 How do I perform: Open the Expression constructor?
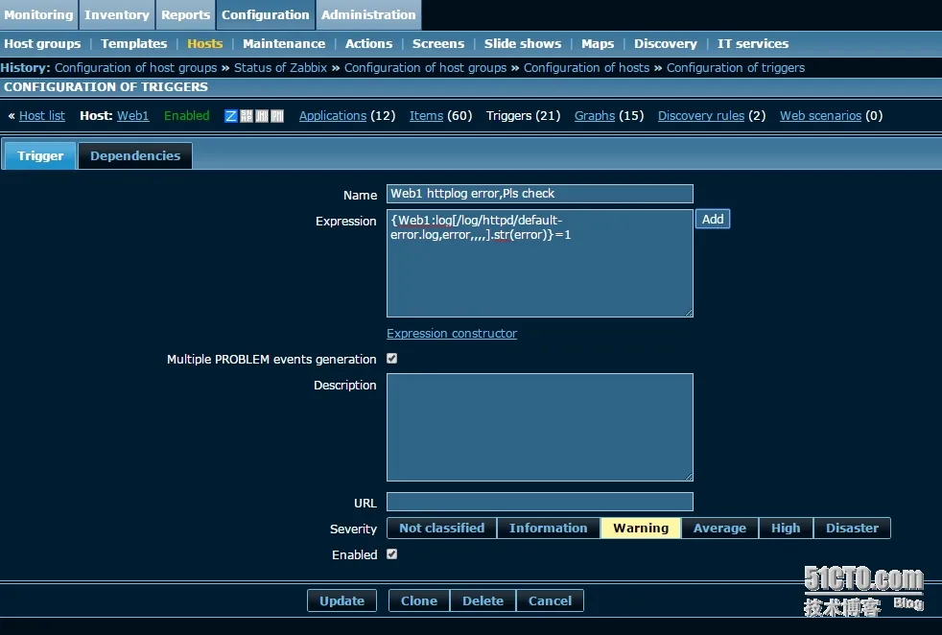tap(452, 334)
